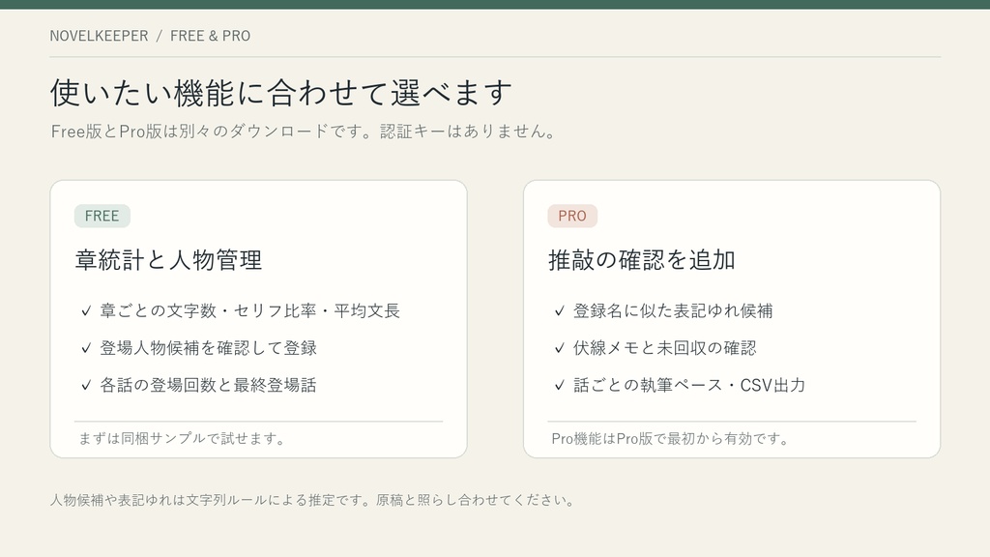Image resolution: width=990 pixels, height=557 pixels.
Task: Click the FREE & PRO breadcrumb text
Action: click(x=210, y=36)
